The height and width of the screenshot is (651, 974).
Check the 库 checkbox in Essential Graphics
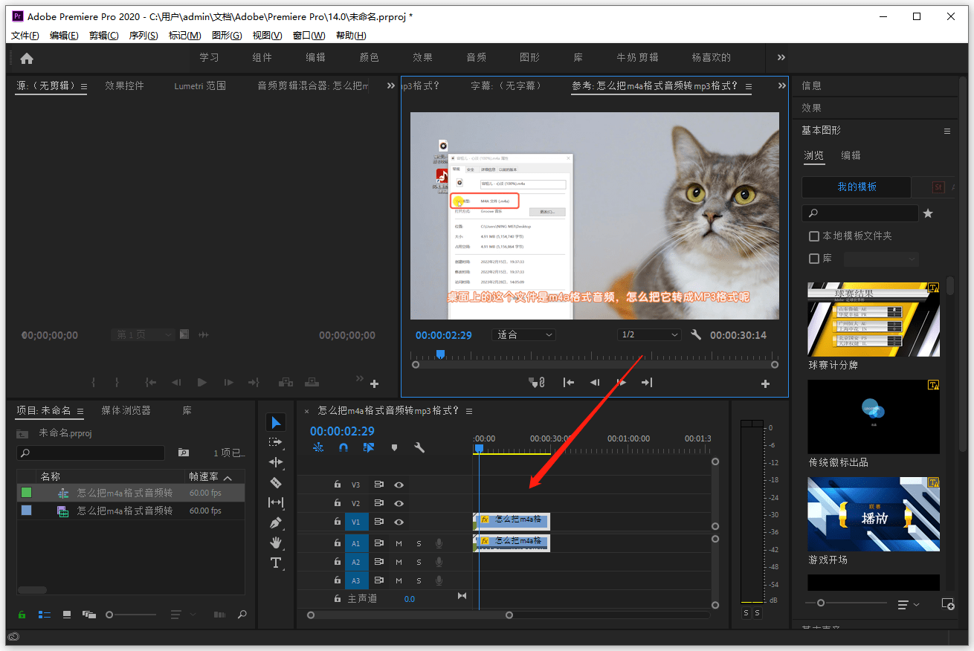click(x=814, y=259)
